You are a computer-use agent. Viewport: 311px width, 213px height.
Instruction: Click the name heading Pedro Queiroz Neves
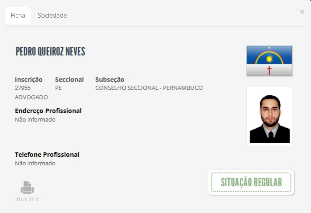pos(50,52)
